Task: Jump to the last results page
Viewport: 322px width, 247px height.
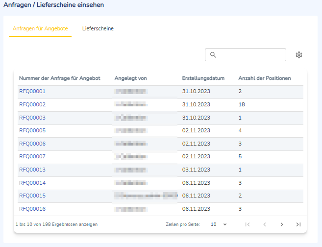Action: 298,224
